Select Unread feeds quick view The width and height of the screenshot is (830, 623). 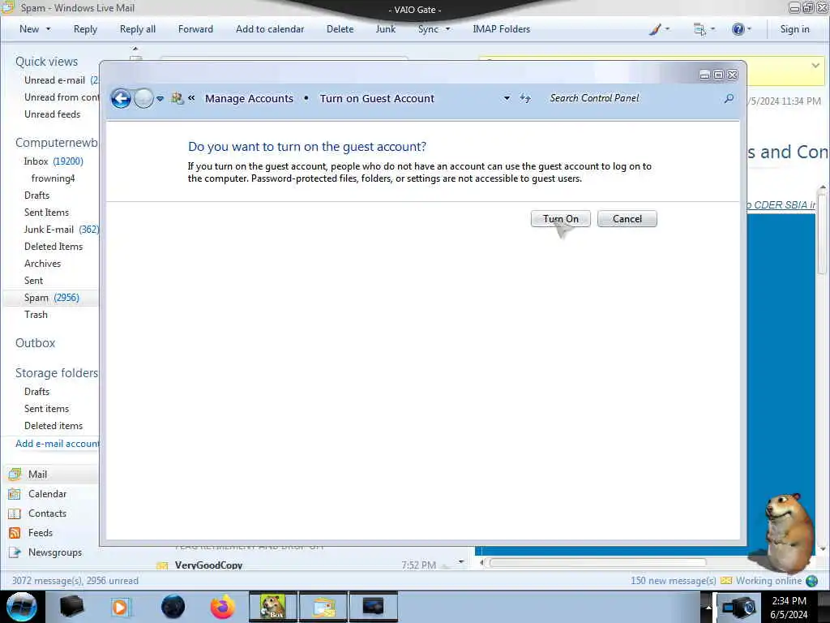pyautogui.click(x=53, y=114)
